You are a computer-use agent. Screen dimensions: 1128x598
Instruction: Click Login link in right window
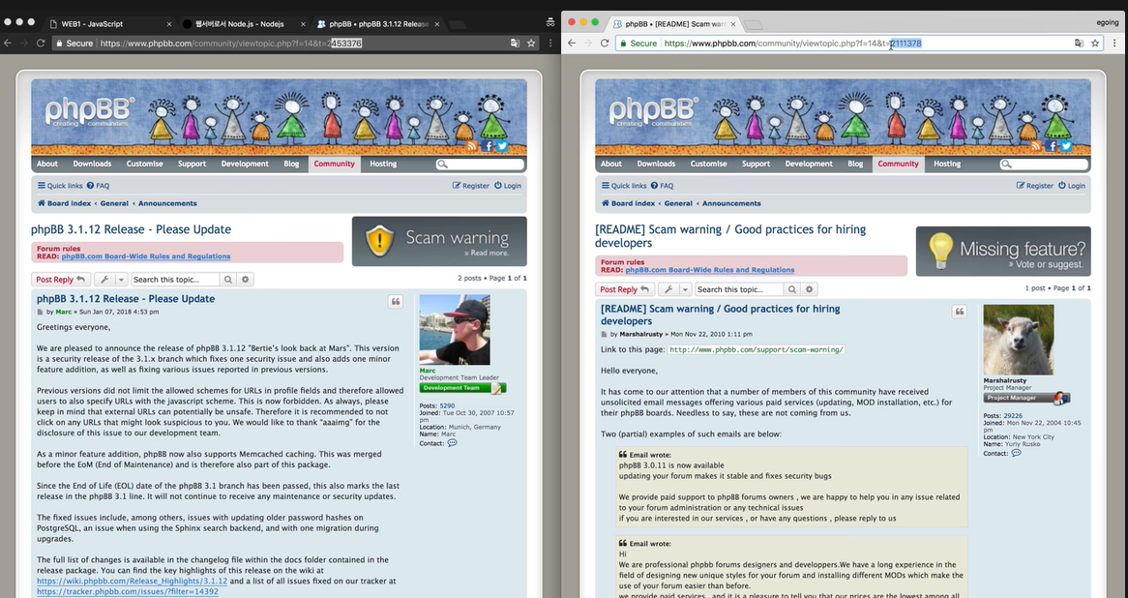tap(1072, 186)
